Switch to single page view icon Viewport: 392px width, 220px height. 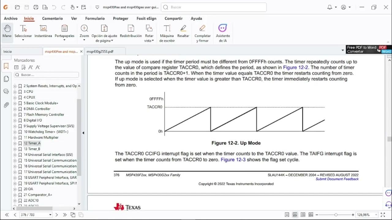[287, 215]
